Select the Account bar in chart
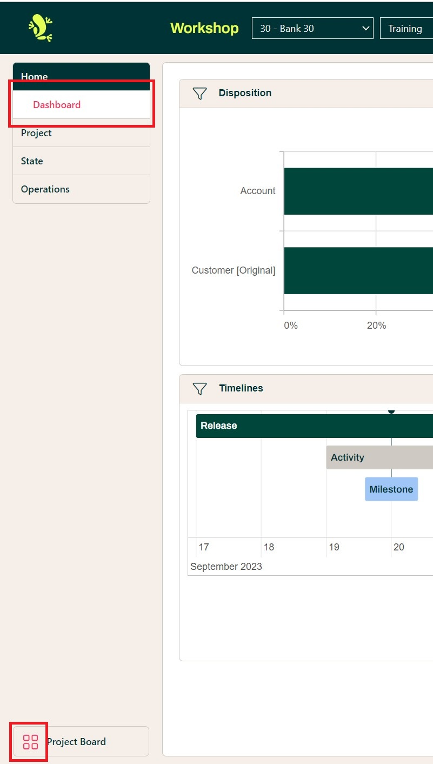This screenshot has width=433, height=764. [x=358, y=191]
